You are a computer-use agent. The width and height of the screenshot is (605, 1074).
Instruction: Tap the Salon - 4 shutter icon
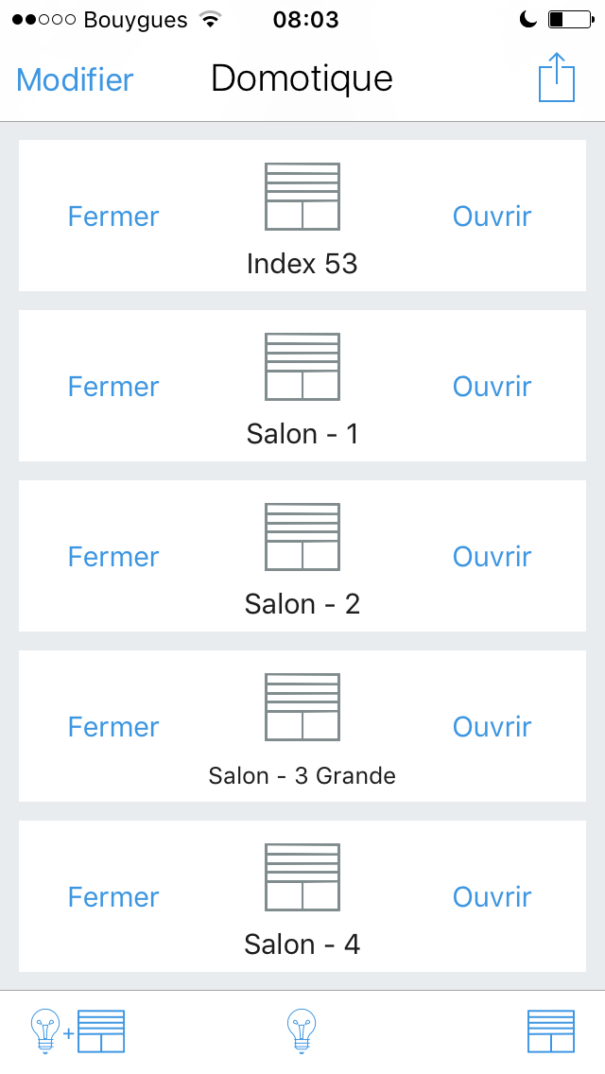point(302,877)
